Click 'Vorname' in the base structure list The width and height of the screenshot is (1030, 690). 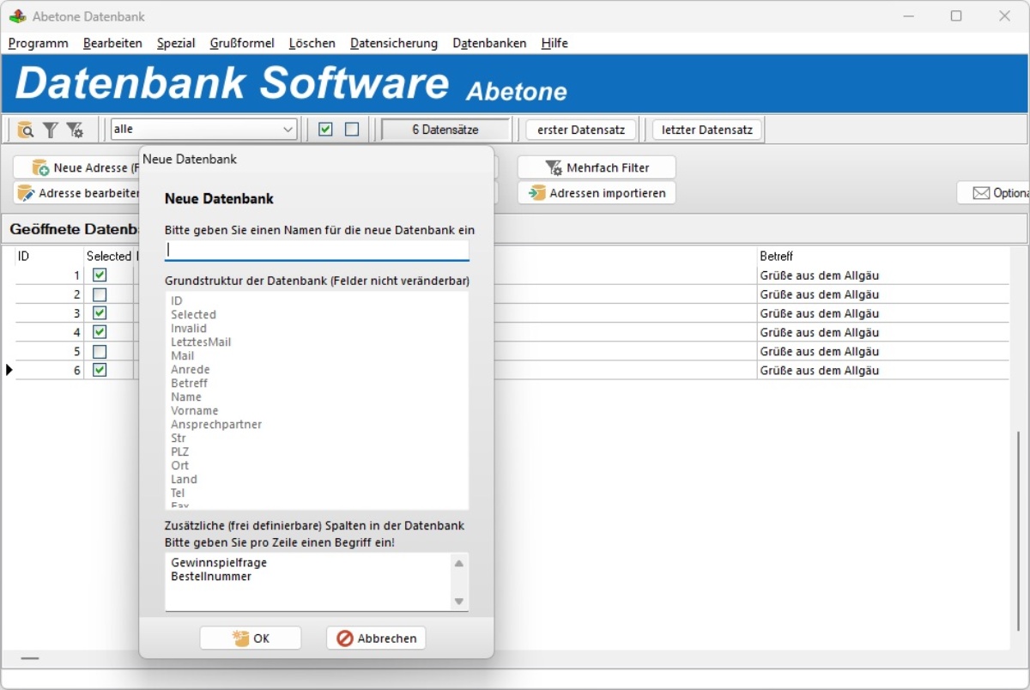point(195,410)
